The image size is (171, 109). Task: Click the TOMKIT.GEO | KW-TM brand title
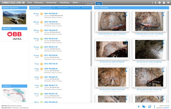click(x=13, y=3)
